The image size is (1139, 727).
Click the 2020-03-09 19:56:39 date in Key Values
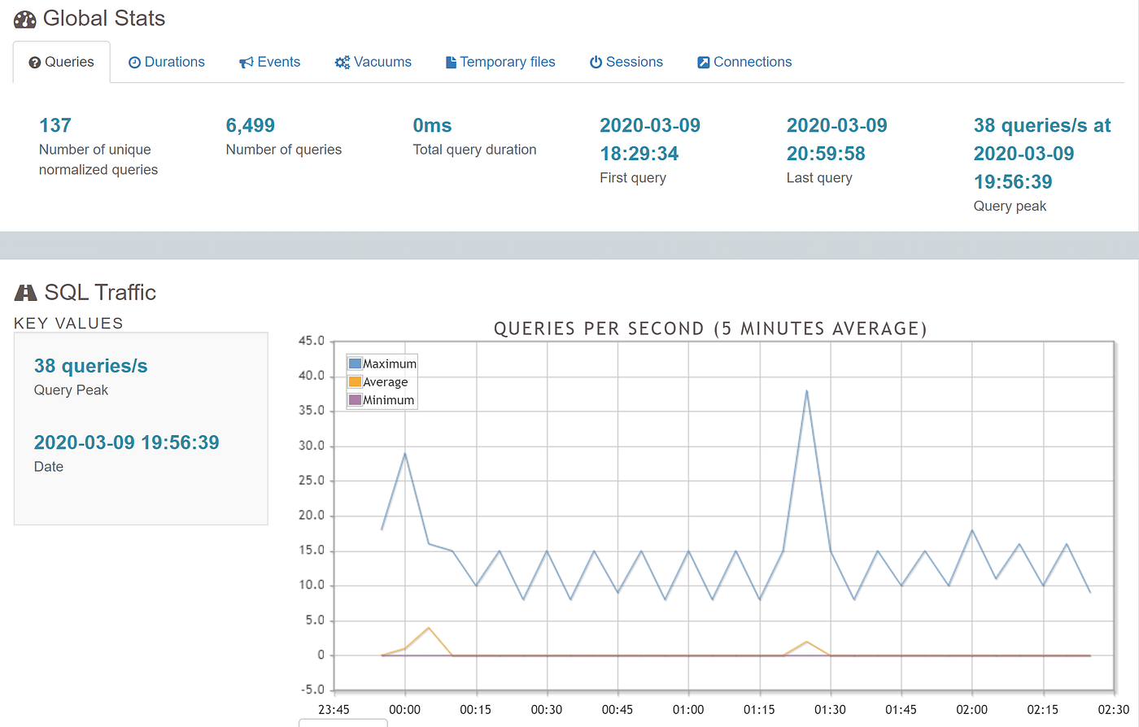(127, 442)
